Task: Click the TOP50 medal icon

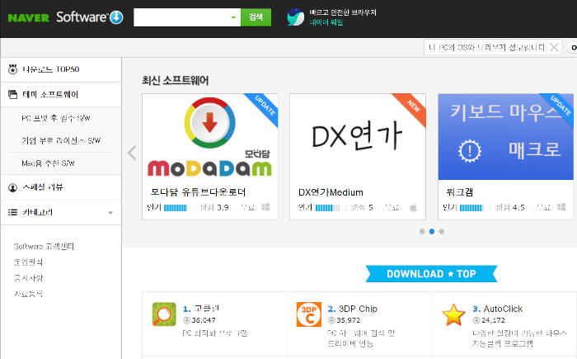Action: (x=12, y=69)
